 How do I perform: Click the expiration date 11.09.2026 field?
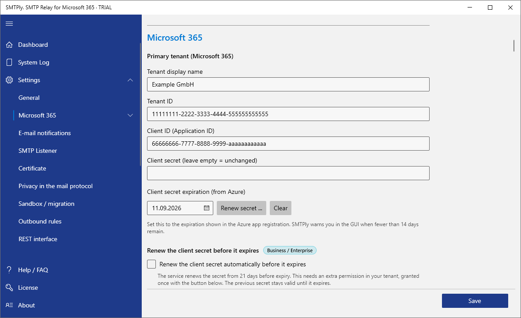pyautogui.click(x=180, y=208)
